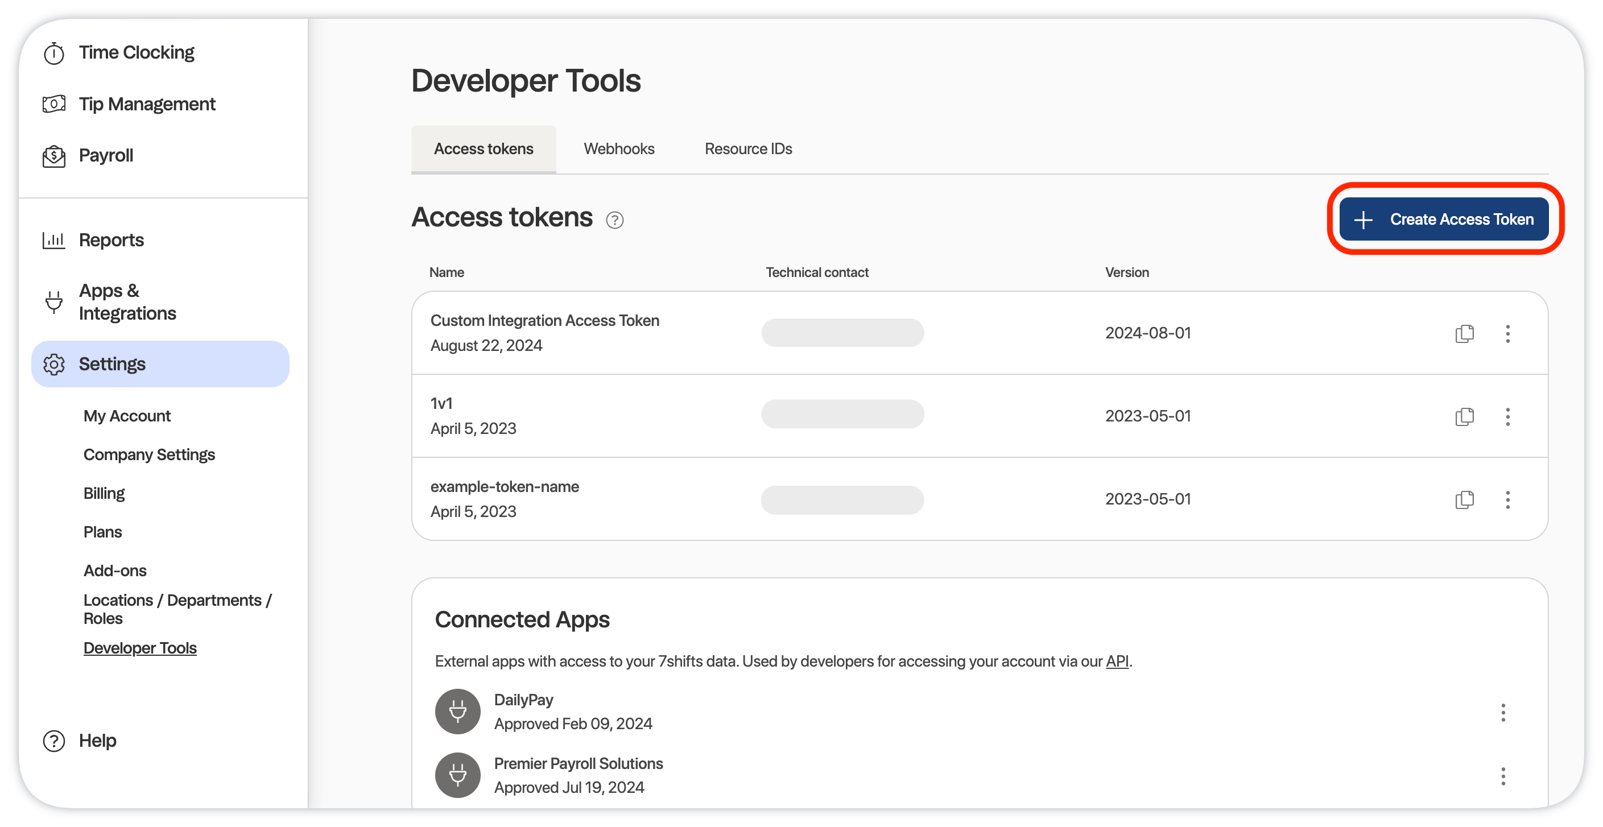Open more options for DailyPay app

coord(1503,713)
